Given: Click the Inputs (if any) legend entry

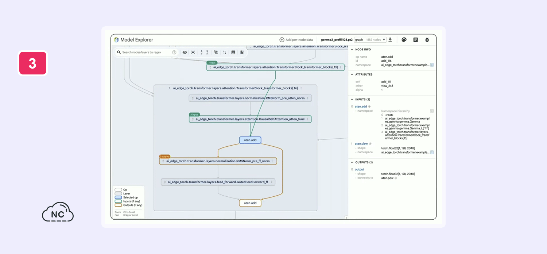Looking at the screenshot, I should [x=127, y=201].
